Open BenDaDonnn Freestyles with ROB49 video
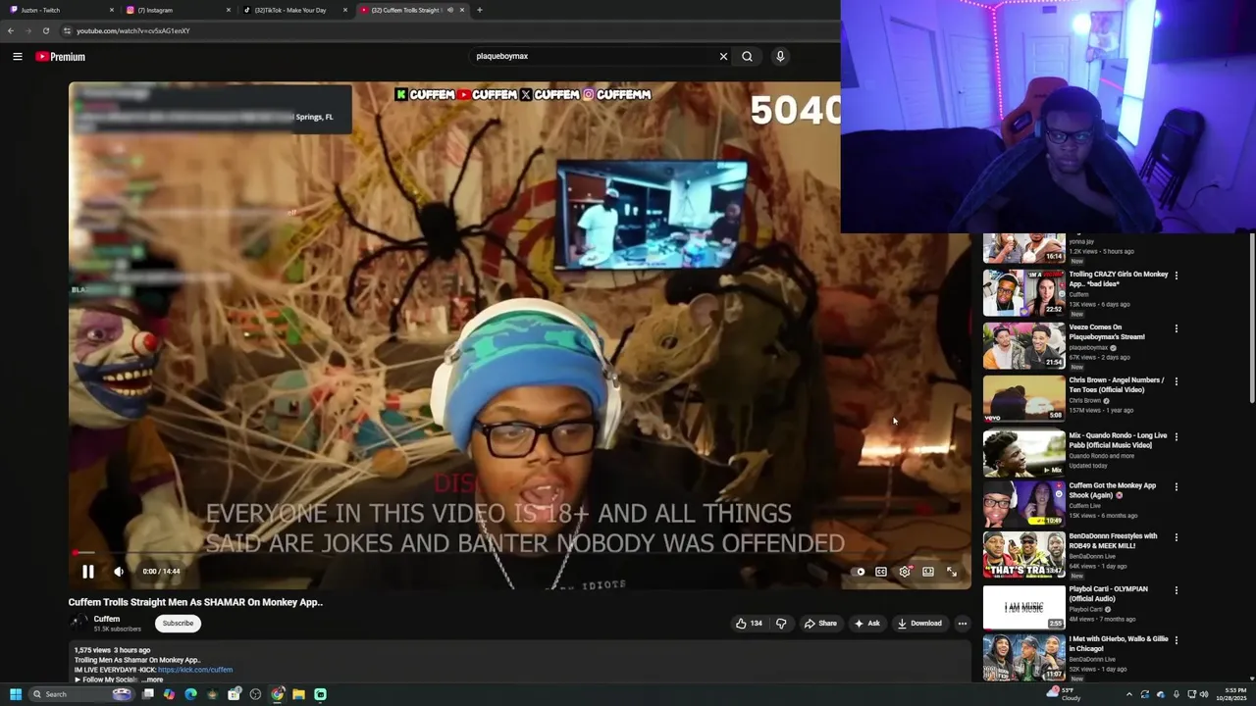Image resolution: width=1256 pixels, height=706 pixels. [x=1113, y=541]
